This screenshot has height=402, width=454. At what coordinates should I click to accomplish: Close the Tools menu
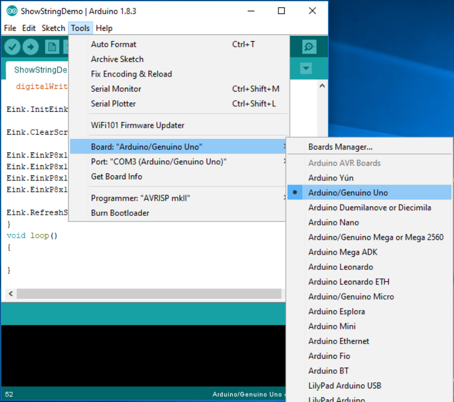80,28
